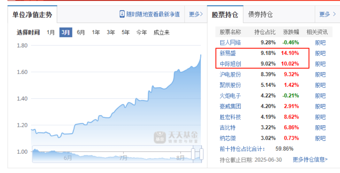Click -0.46% change value for 巨人网络
The width and height of the screenshot is (340, 173).
coord(291,42)
